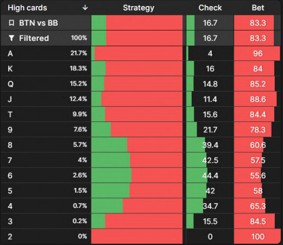Select the 3 high card row
Image resolution: width=283 pixels, height=245 pixels.
coord(141,221)
